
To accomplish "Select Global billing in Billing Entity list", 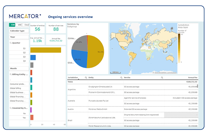I will coord(19,88).
